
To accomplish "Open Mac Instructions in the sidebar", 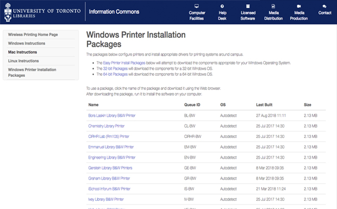I will point(23,52).
